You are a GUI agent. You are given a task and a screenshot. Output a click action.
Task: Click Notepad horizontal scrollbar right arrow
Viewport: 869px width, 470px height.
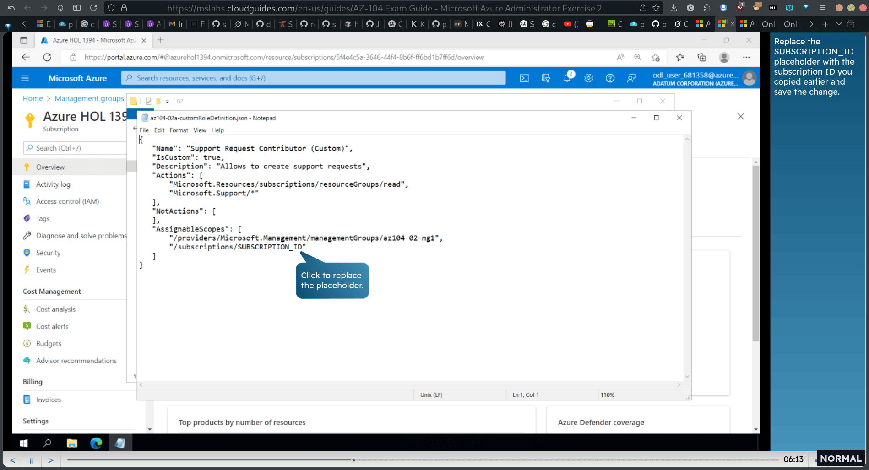(679, 385)
